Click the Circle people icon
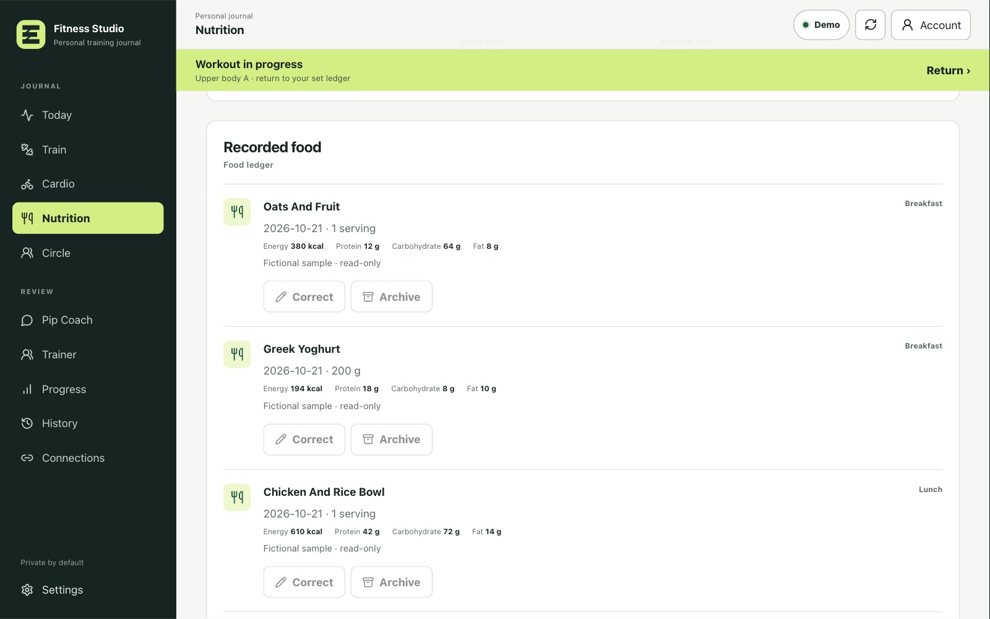990x619 pixels. coord(27,253)
